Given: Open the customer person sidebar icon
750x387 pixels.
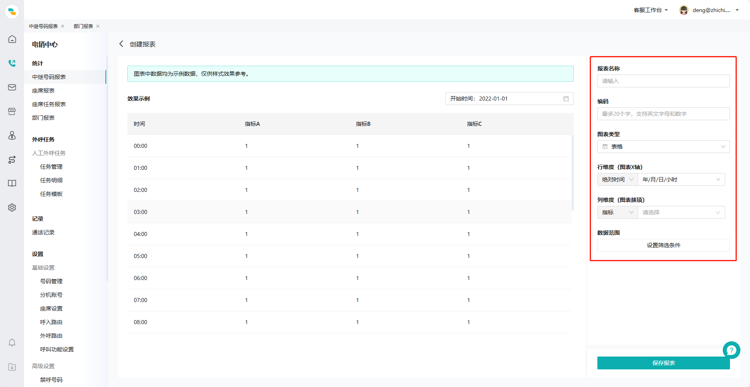Looking at the screenshot, I should pos(12,135).
